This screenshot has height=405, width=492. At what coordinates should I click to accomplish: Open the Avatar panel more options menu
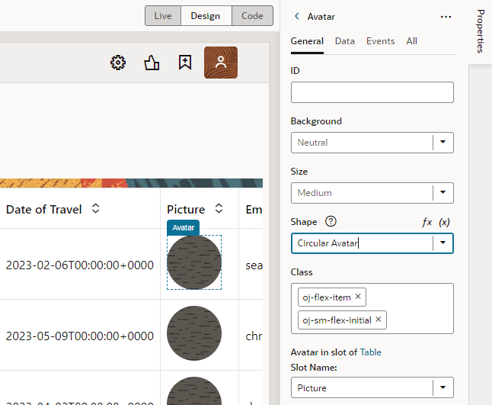coord(446,17)
